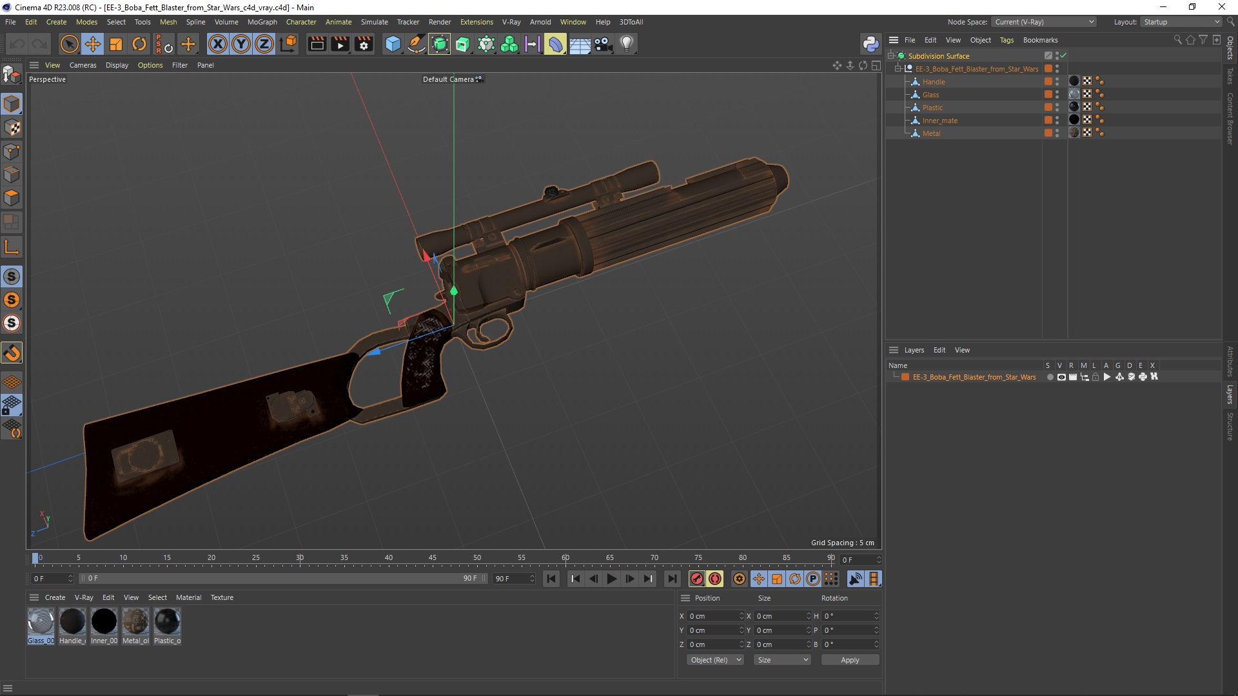Click the Position X input field
This screenshot has width=1238, height=696.
click(x=716, y=616)
